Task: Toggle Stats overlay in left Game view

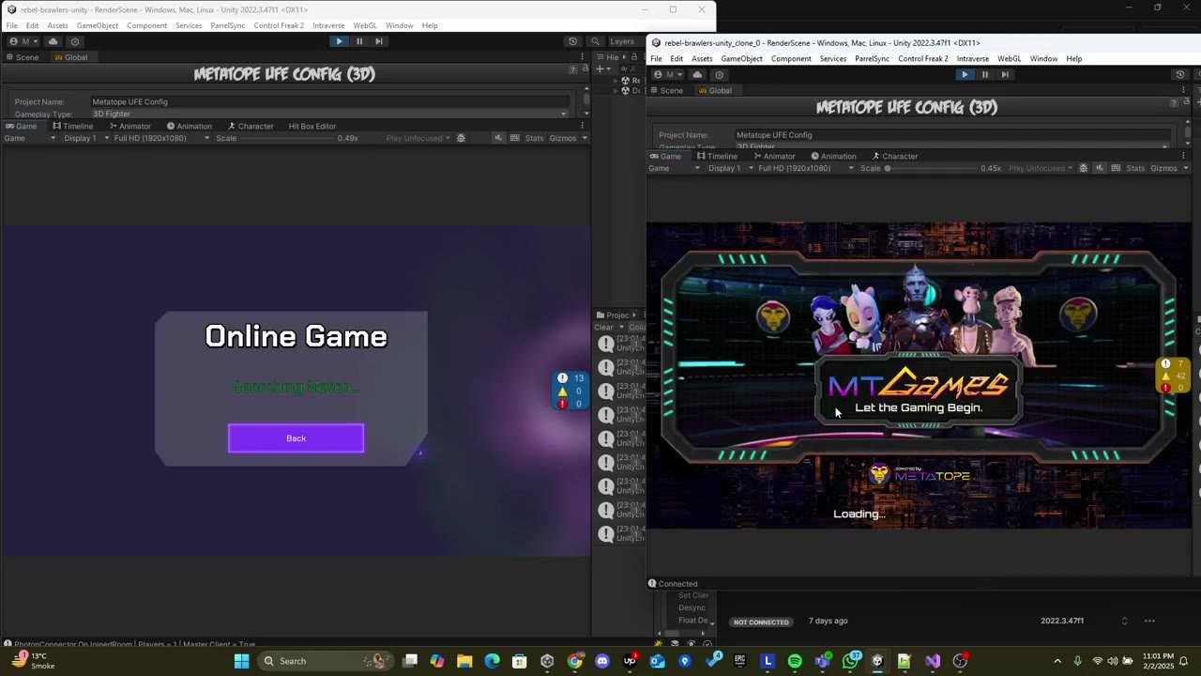Action: point(534,138)
